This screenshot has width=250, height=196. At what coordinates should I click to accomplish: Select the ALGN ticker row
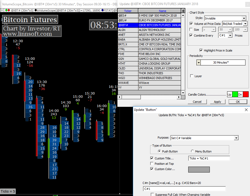149,30
